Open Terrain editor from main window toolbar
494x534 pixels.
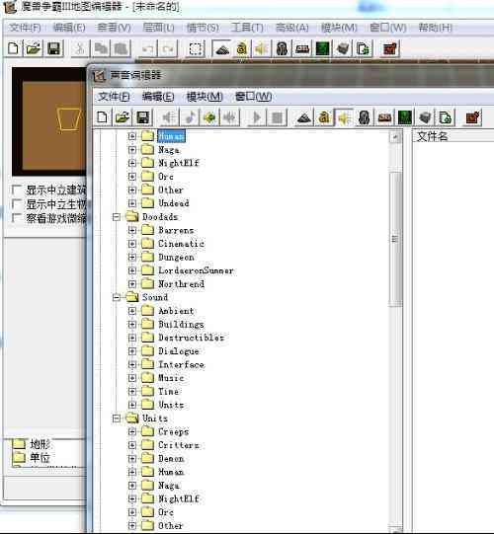click(221, 48)
